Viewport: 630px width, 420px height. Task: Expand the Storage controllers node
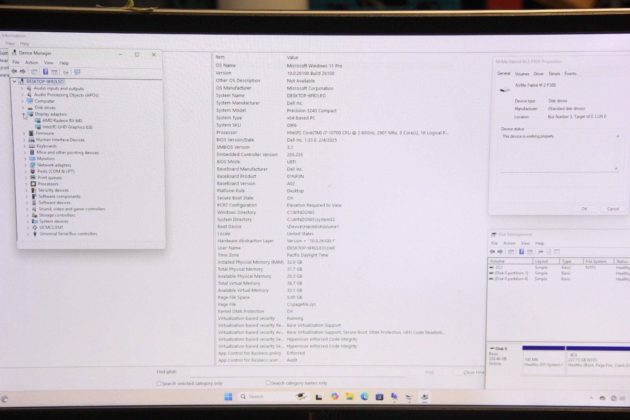tap(27, 215)
